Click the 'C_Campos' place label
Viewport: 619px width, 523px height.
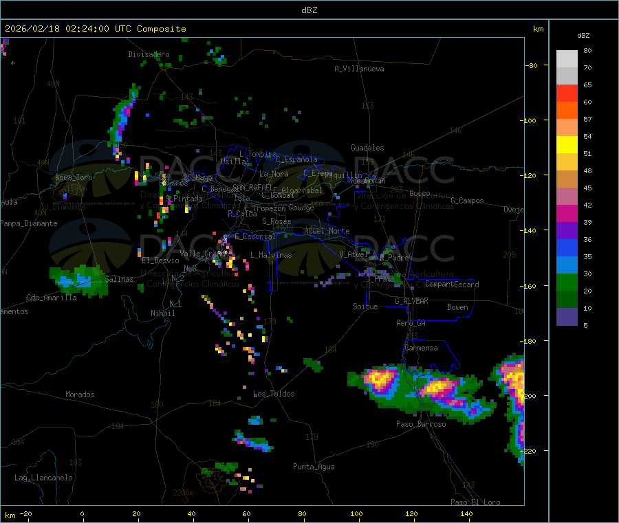(x=468, y=201)
